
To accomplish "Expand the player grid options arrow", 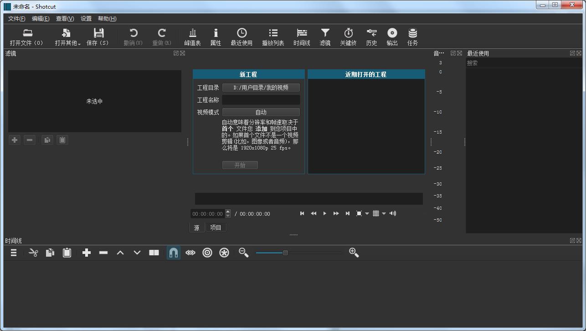I will click(x=384, y=213).
